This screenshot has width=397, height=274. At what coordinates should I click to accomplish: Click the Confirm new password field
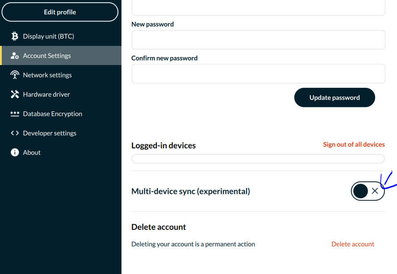point(258,74)
